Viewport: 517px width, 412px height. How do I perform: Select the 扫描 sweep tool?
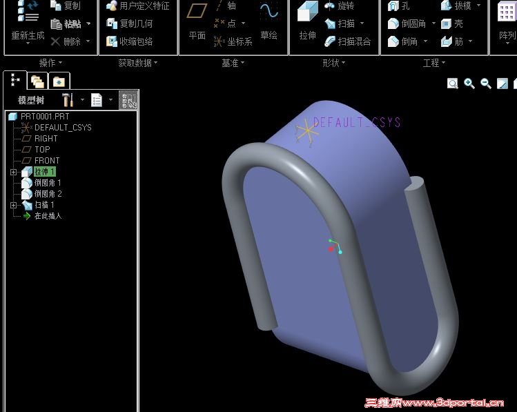(340, 23)
